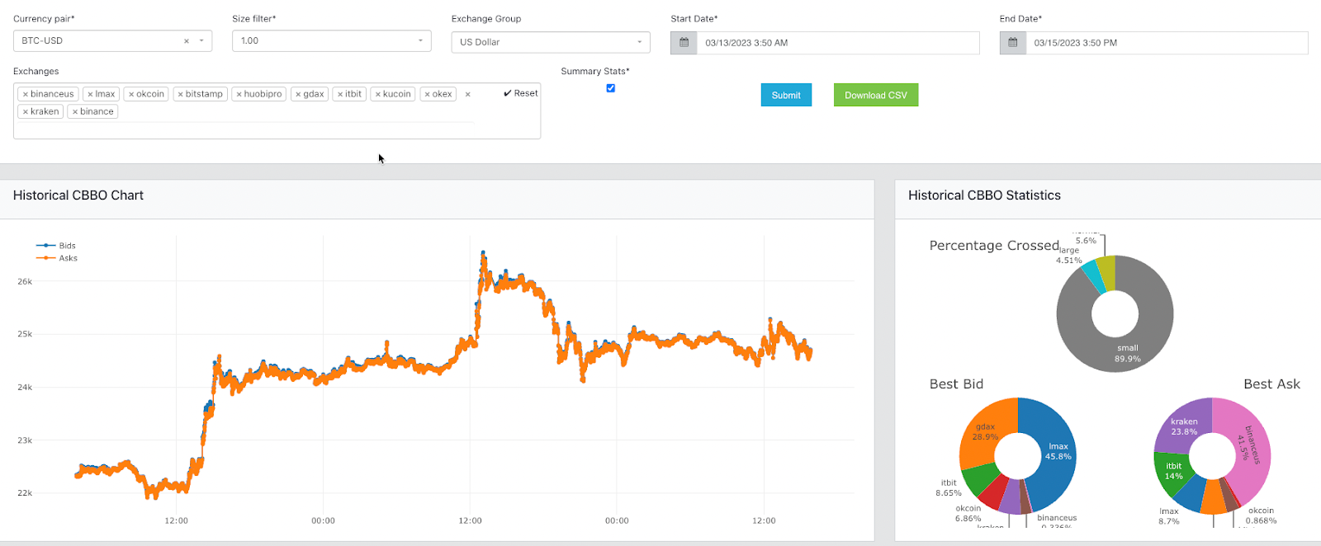
Task: Click the End Date calendar icon
Action: 1013,43
